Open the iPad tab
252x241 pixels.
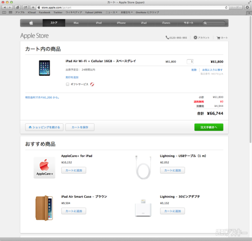click(x=144, y=23)
